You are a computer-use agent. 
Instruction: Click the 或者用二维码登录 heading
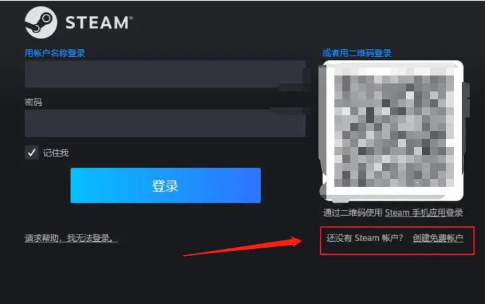click(x=357, y=53)
